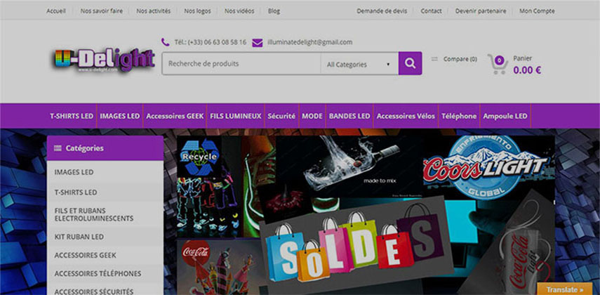This screenshot has height=295, width=600.
Task: Open Nos savoir faire page
Action: pos(101,11)
